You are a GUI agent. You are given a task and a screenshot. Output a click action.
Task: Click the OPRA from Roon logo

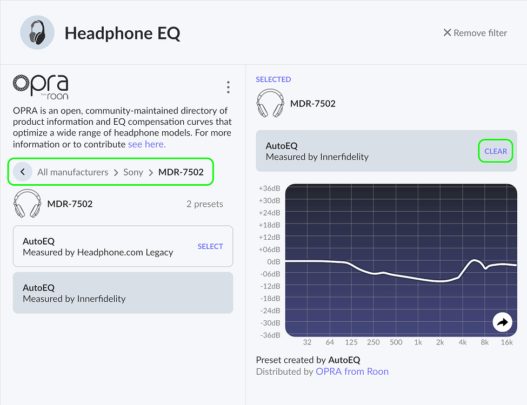pos(41,87)
